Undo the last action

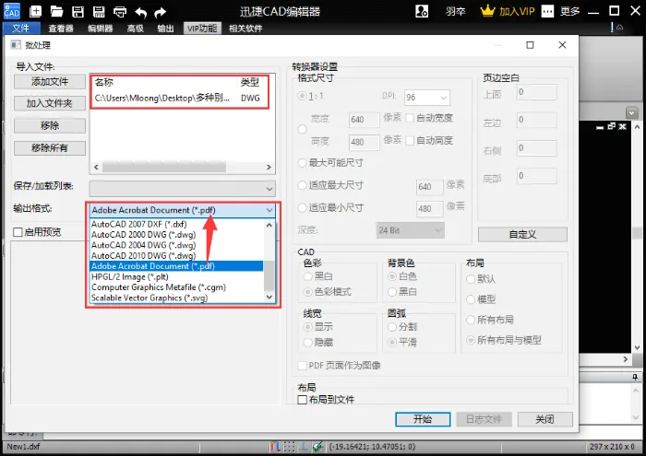140,13
